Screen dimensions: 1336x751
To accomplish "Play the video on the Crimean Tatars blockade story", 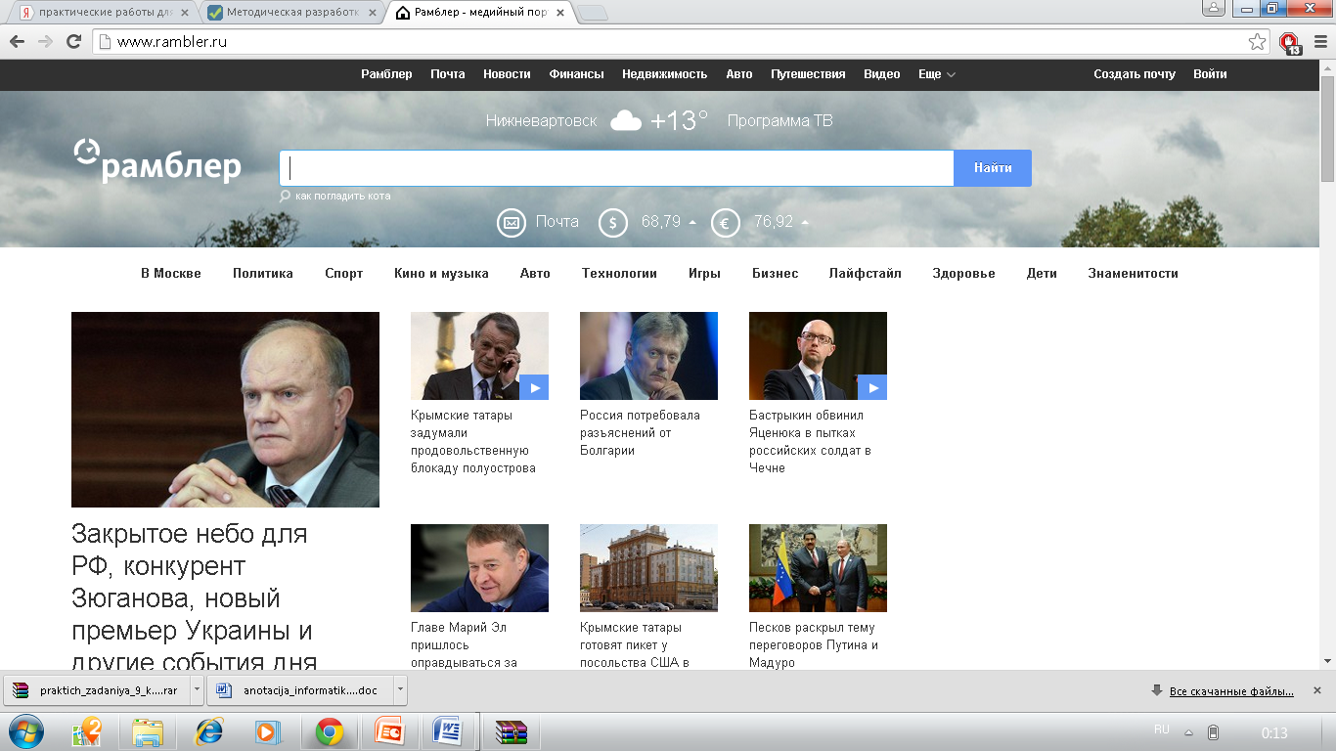I will point(534,387).
